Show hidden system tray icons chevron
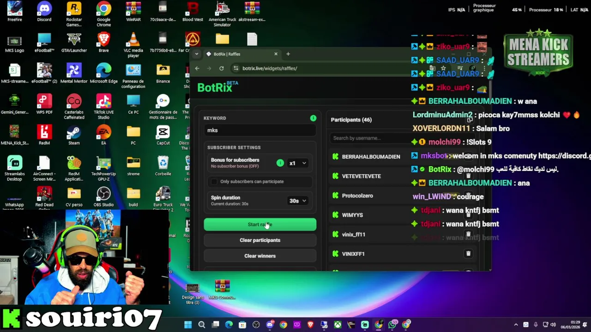Viewport: 591px width, 332px height. coord(516,325)
